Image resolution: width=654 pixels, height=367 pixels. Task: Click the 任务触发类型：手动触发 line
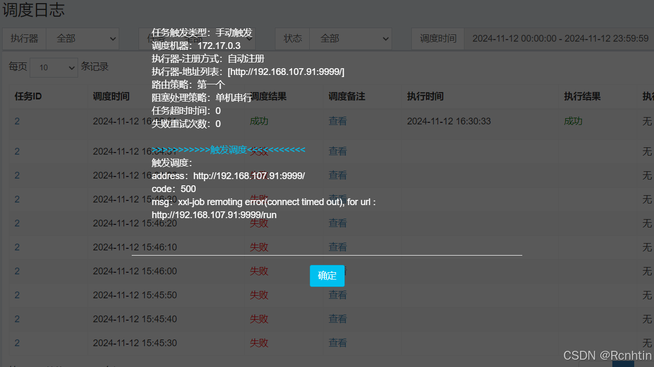pyautogui.click(x=202, y=33)
